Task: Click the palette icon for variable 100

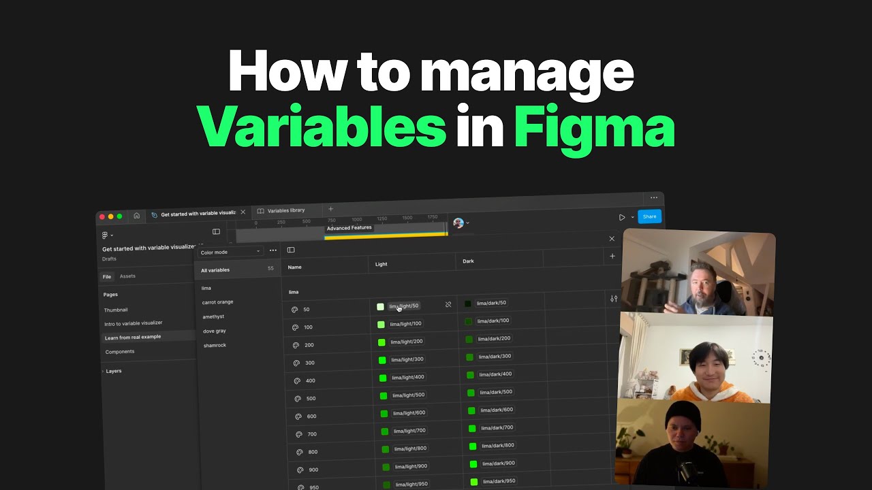Action: 296,327
